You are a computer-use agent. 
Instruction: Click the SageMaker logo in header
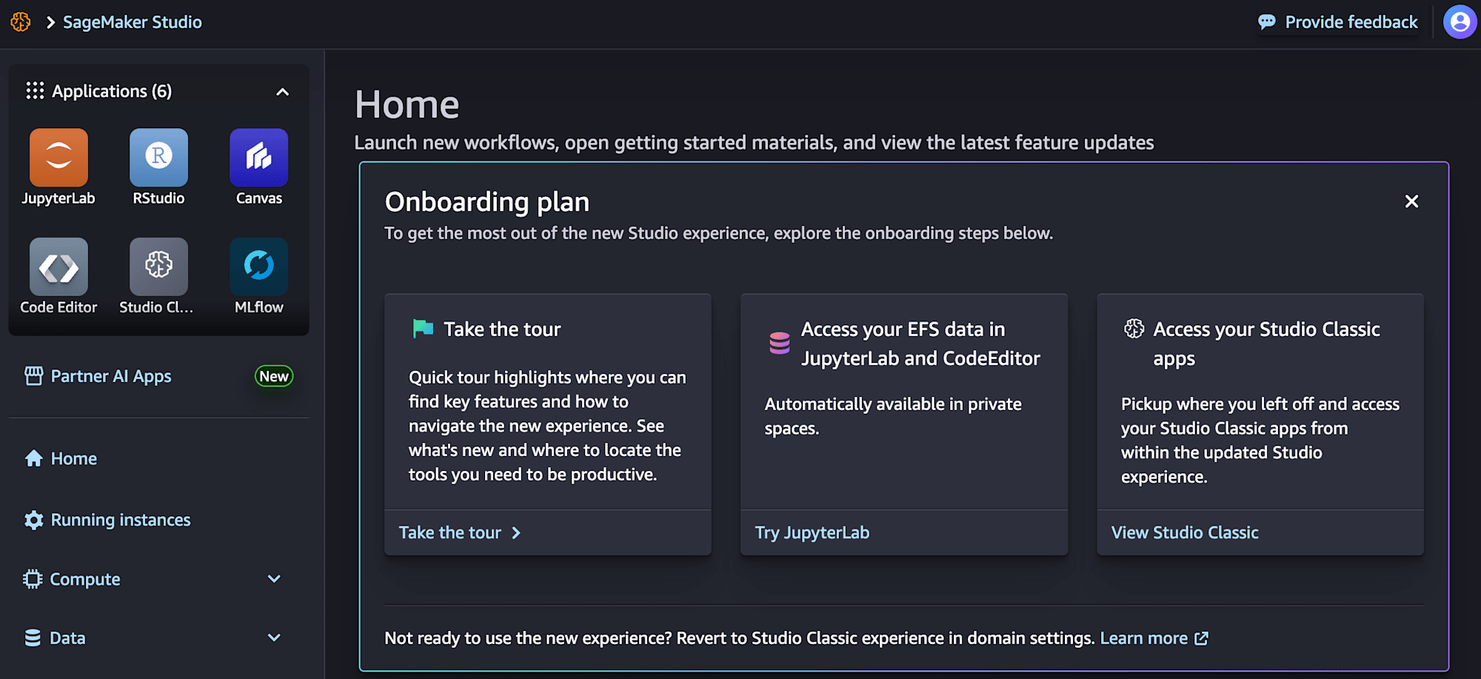coord(21,22)
